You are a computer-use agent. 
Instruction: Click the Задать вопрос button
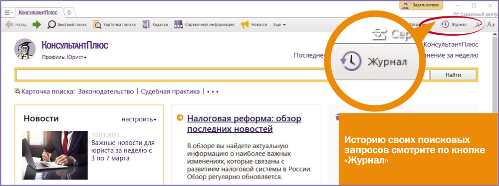421,5
